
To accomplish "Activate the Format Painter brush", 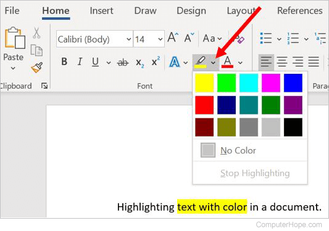I will 37,67.
